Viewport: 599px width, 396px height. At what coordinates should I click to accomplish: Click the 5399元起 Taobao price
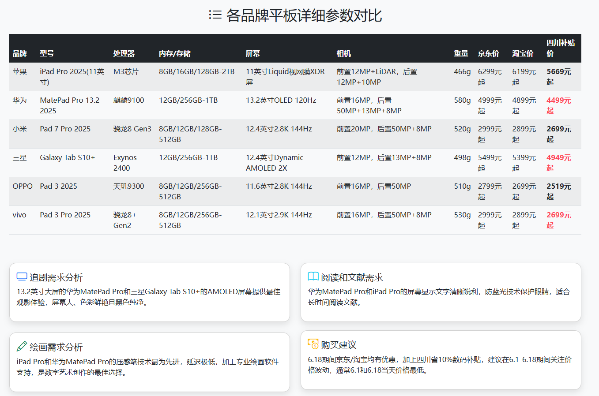click(524, 163)
